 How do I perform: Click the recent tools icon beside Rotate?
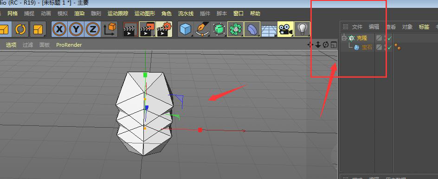[38, 29]
